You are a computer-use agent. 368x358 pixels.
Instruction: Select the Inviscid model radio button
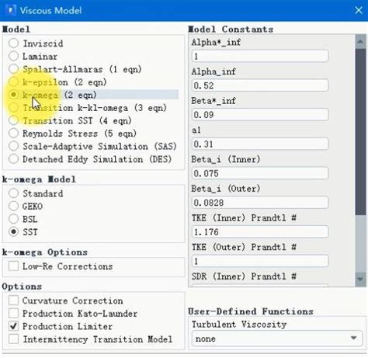coord(13,43)
